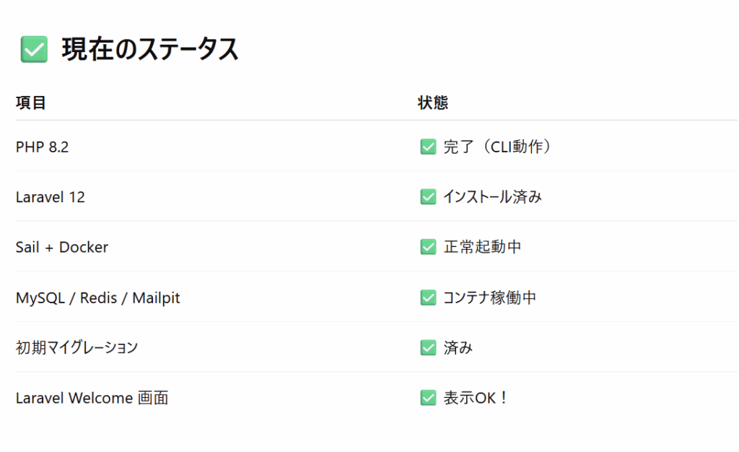739x452 pixels.
Task: Select the 現在のステータス heading text
Action: click(150, 49)
